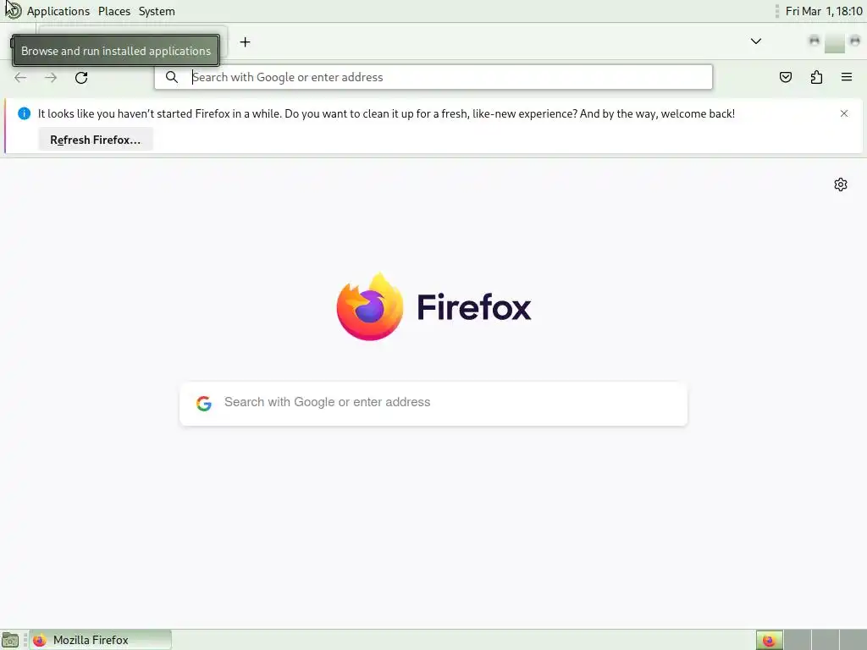The width and height of the screenshot is (867, 650).
Task: Click the Refresh Firefox… button
Action: pyautogui.click(x=95, y=140)
